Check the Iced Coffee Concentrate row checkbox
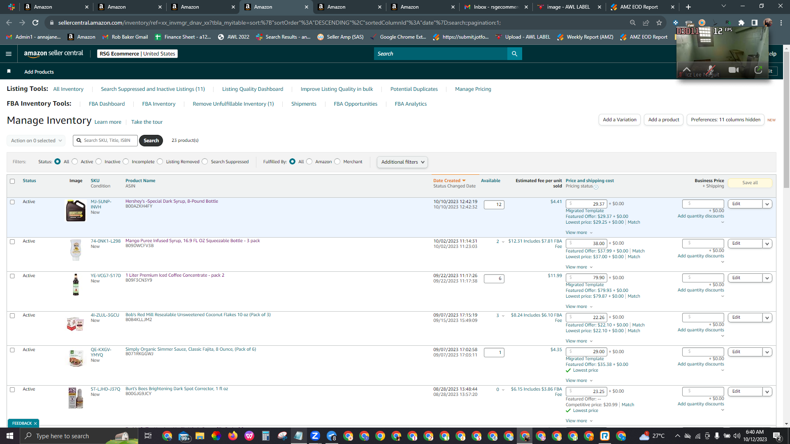This screenshot has height=444, width=790. click(12, 276)
